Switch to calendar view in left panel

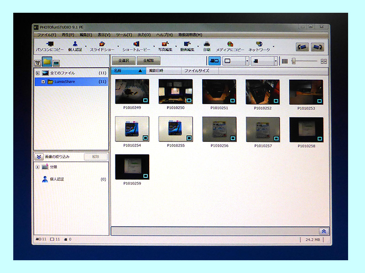tap(38, 62)
